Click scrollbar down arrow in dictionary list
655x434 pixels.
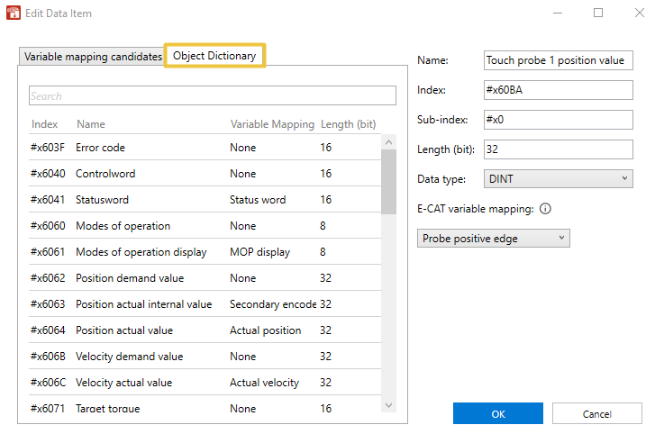click(x=389, y=406)
